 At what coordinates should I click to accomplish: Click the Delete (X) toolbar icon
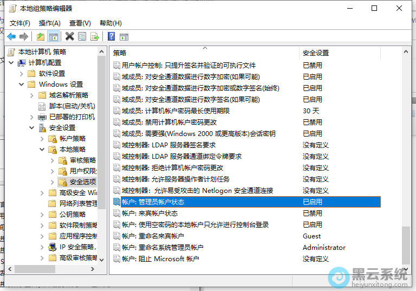(x=69, y=36)
